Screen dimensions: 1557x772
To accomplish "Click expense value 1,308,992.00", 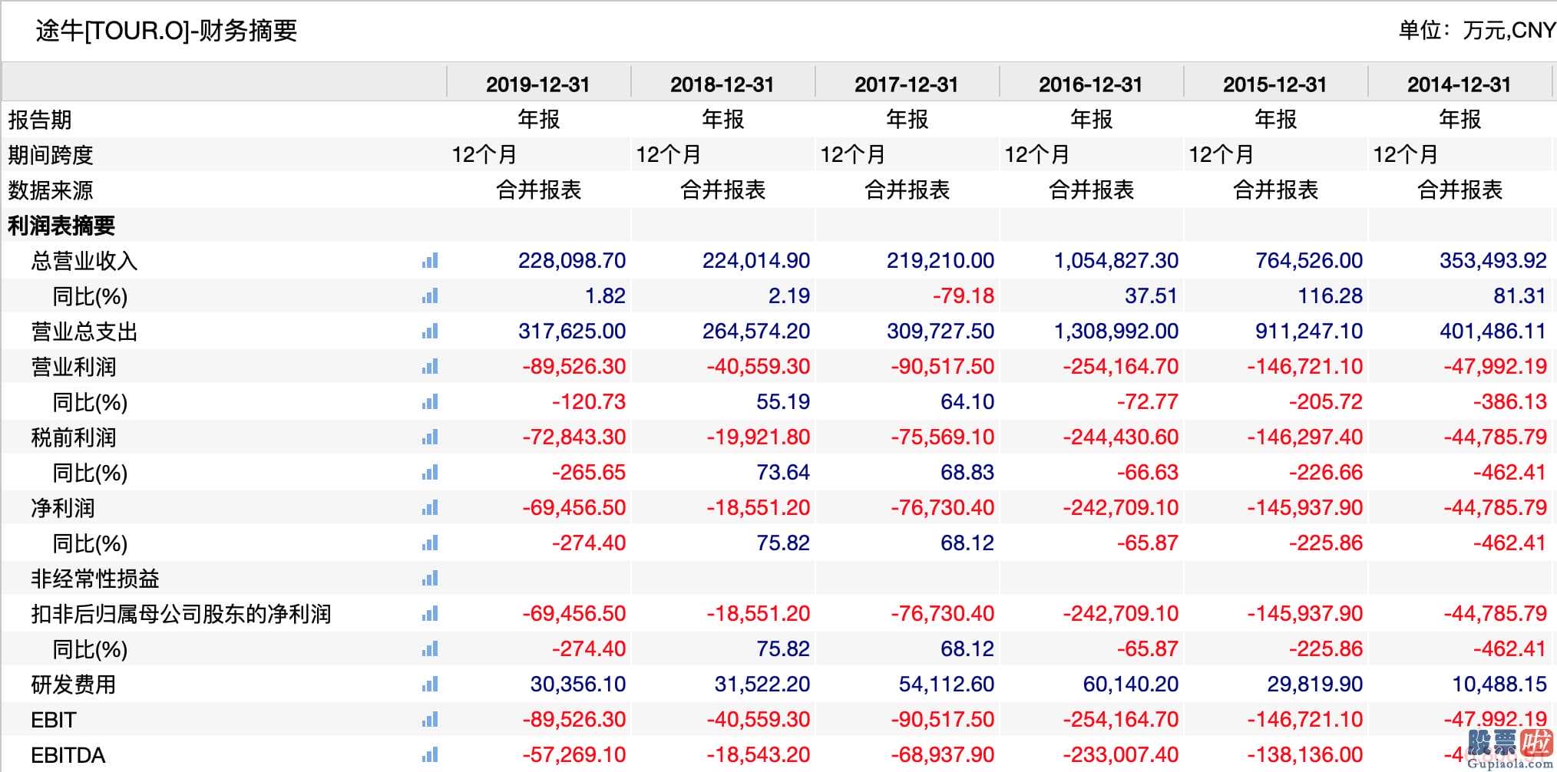I will click(x=1116, y=332).
